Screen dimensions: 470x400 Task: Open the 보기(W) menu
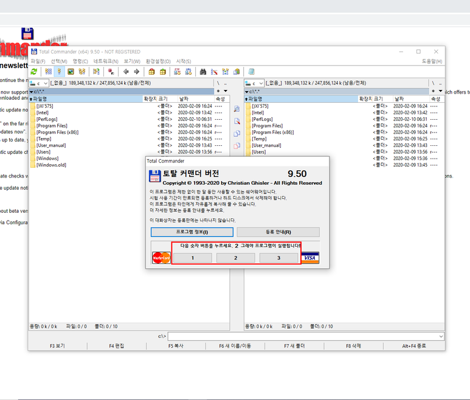[x=132, y=61]
